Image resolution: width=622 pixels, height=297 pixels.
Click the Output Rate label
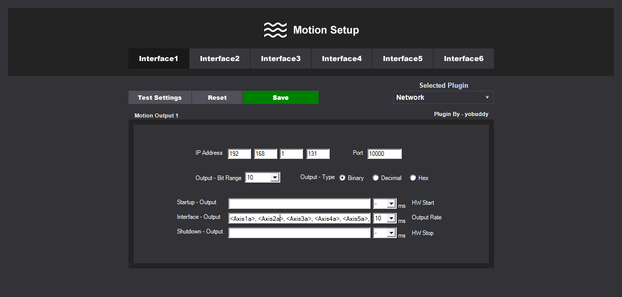pos(426,217)
